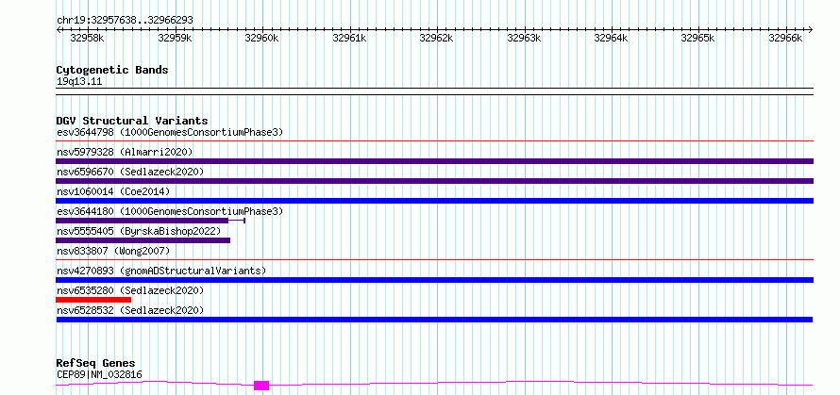Image resolution: width=840 pixels, height=395 pixels.
Task: Click the 32962k ruler tick label
Action: 437,38
